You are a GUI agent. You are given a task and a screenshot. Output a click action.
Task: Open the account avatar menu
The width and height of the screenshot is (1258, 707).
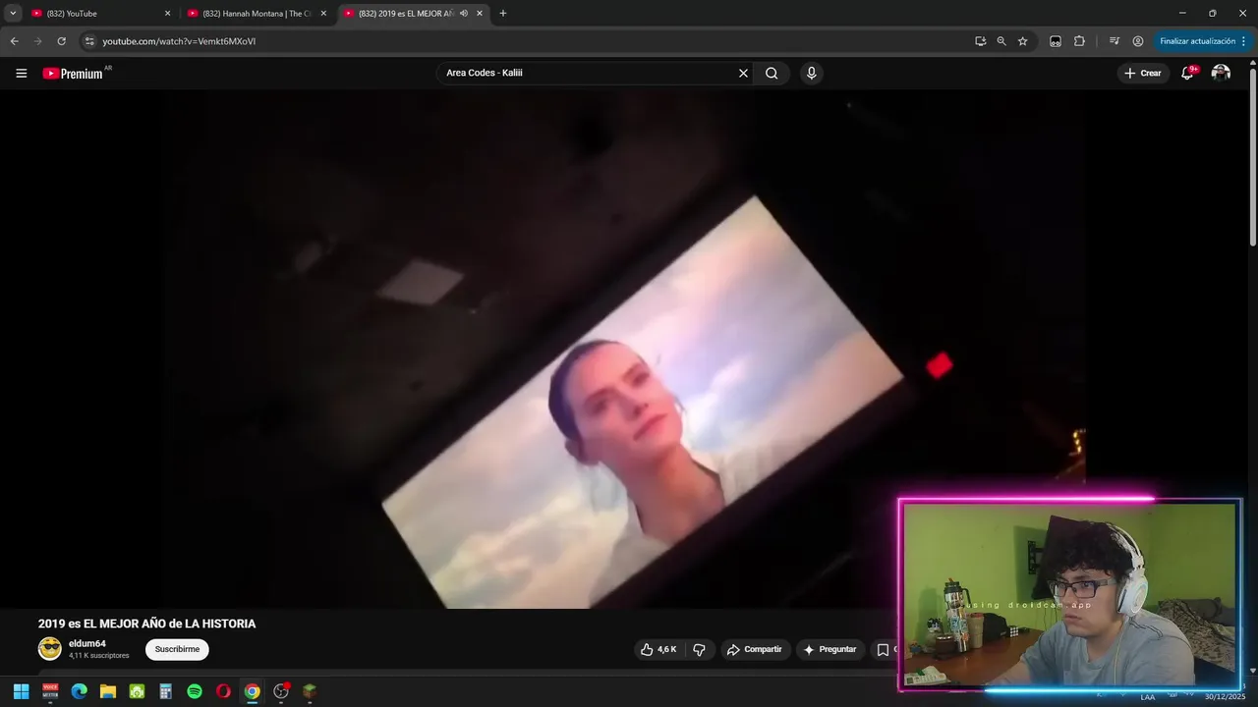1221,73
